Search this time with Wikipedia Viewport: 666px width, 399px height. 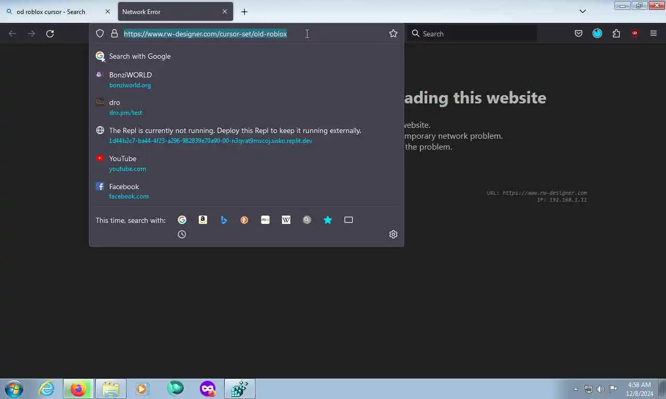tap(286, 220)
